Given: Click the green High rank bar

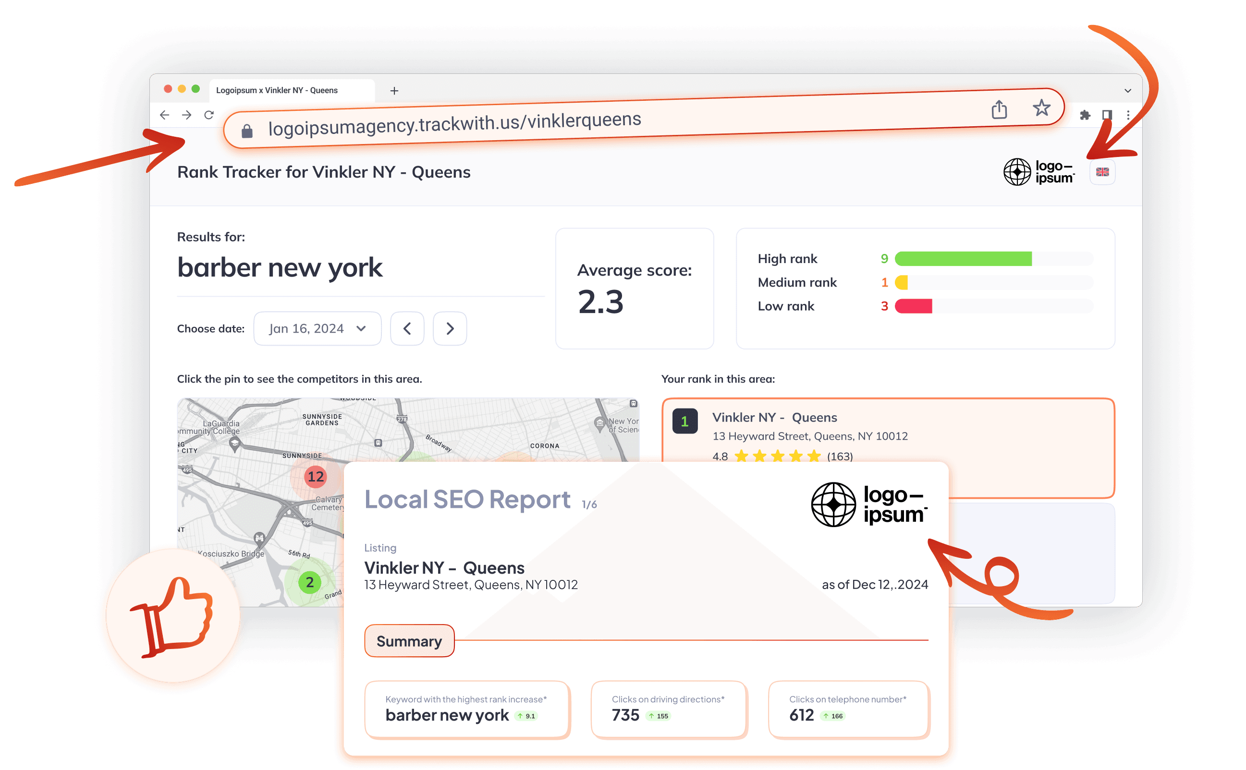Looking at the screenshot, I should [963, 259].
